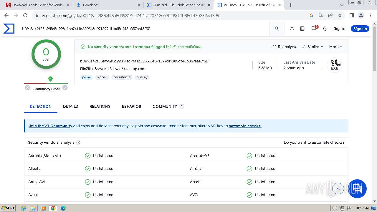Click the community score upvote icon
The width and height of the screenshot is (377, 212).
point(65,87)
